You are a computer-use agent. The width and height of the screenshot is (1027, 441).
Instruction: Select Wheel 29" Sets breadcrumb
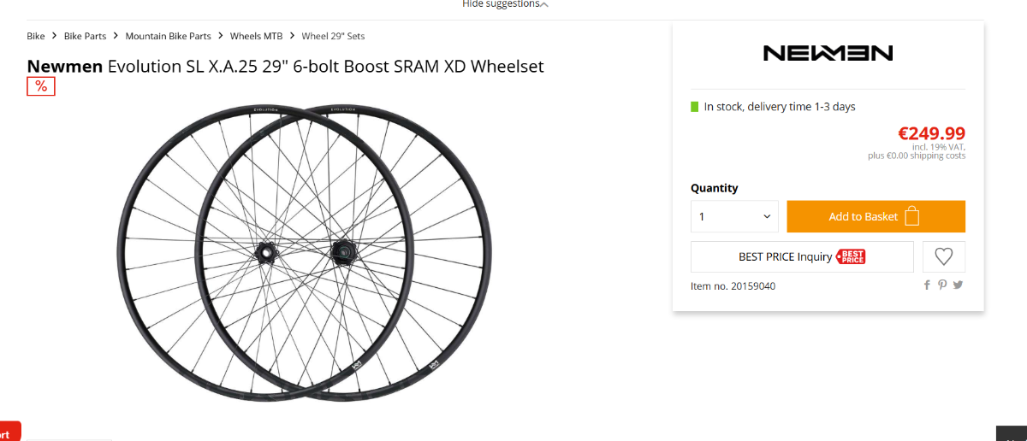(x=333, y=36)
